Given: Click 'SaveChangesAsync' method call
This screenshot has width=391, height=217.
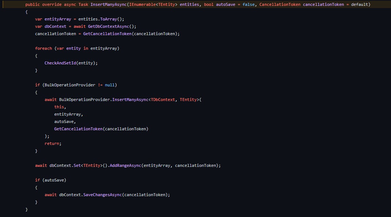Looking at the screenshot, I should [102, 195].
